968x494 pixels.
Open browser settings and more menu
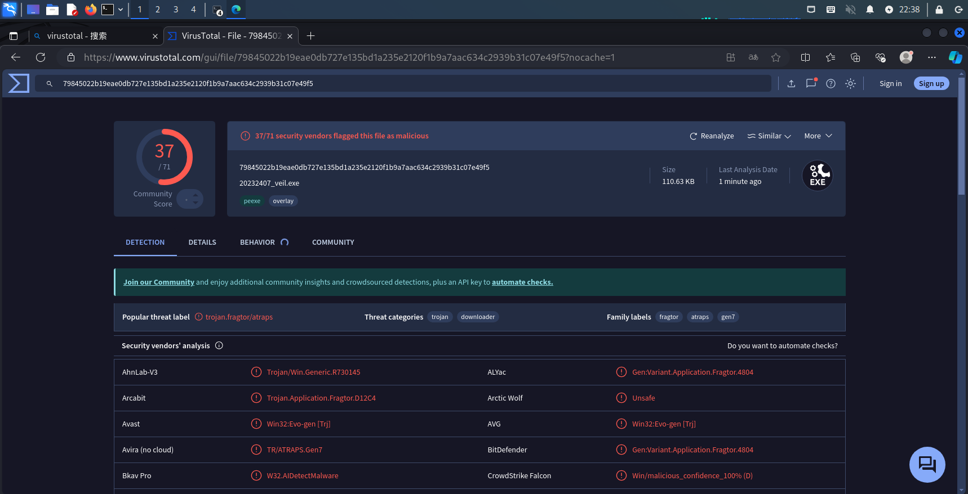click(x=932, y=57)
